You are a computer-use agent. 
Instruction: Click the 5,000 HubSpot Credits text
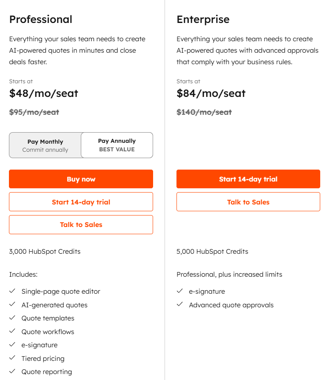coord(212,252)
